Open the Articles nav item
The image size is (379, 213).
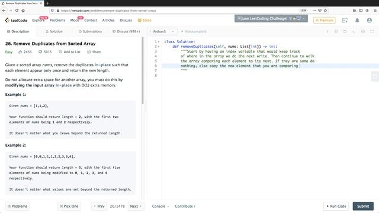tap(108, 20)
